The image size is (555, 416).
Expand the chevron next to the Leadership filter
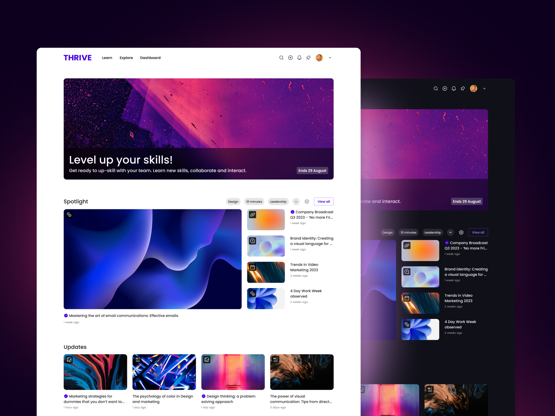(x=296, y=201)
